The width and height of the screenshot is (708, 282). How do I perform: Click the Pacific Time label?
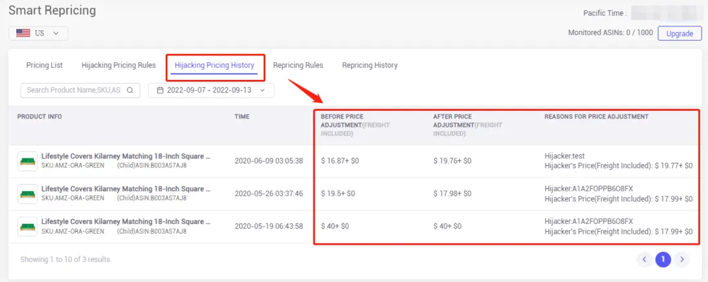point(605,13)
